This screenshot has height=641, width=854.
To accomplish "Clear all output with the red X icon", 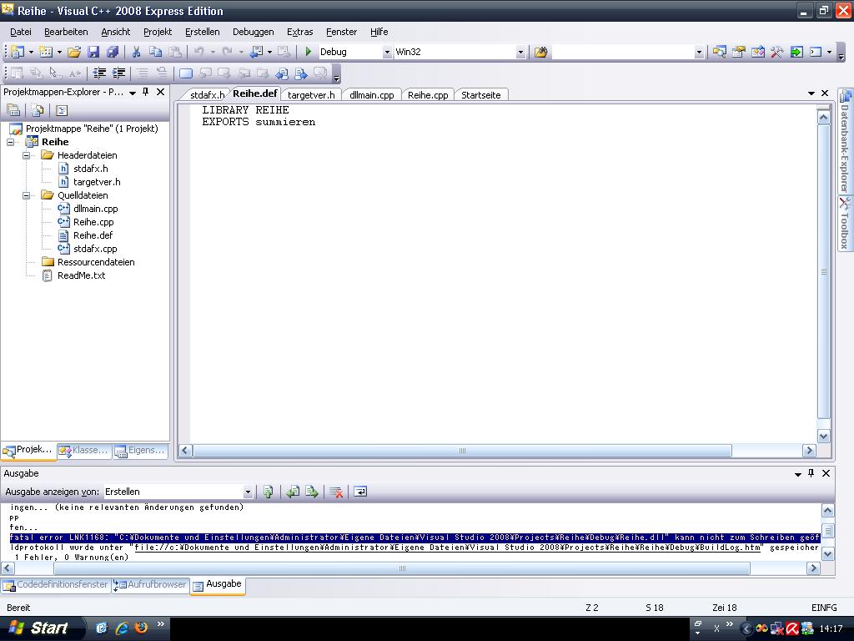I will pos(336,492).
